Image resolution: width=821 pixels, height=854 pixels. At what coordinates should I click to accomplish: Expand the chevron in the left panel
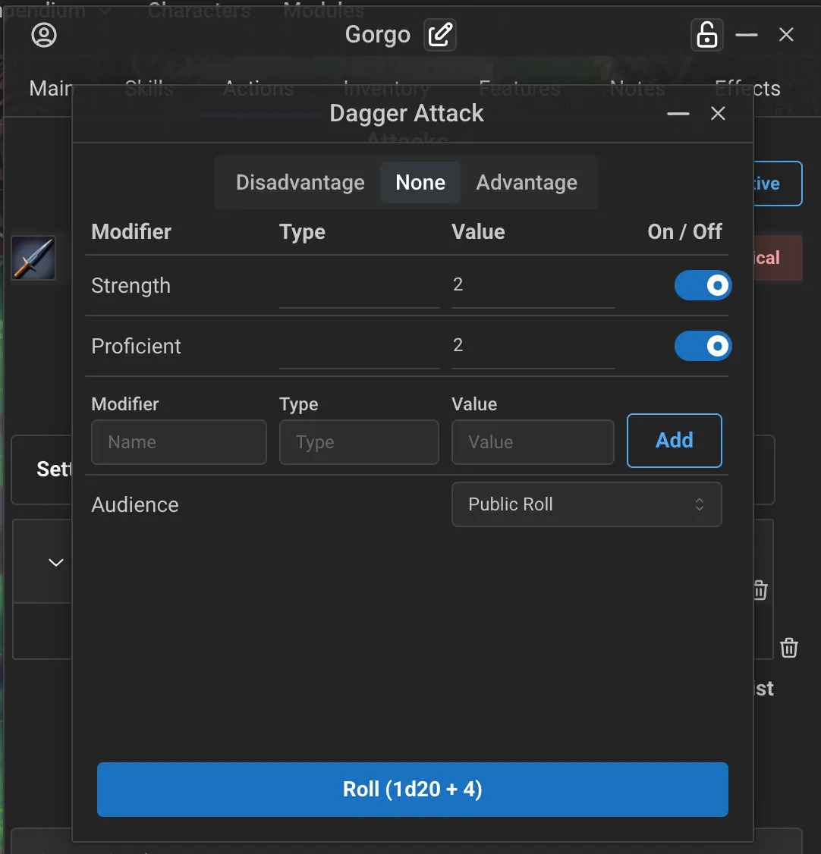55,562
